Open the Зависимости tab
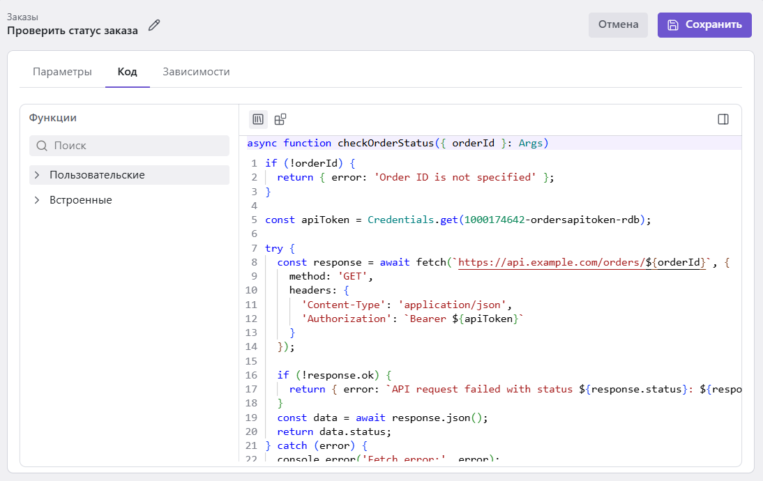Viewport: 763px width, 481px height. point(196,72)
